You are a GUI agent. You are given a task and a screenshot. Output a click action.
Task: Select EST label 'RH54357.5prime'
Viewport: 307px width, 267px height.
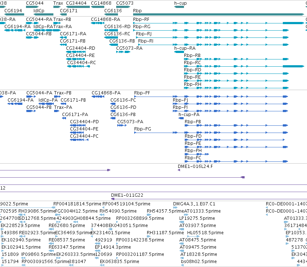pyautogui.click(x=166, y=211)
